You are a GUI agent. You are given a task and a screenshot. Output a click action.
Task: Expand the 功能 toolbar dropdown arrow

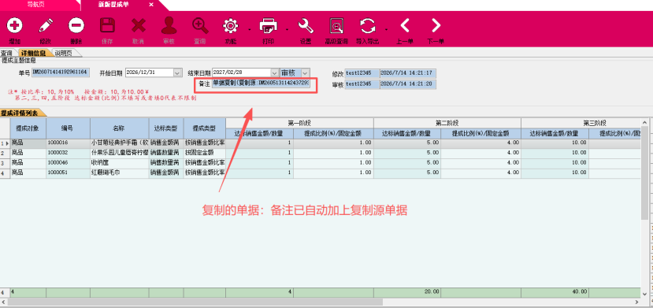tap(249, 30)
